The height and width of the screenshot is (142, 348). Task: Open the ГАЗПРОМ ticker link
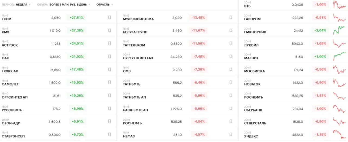[x=252, y=19]
